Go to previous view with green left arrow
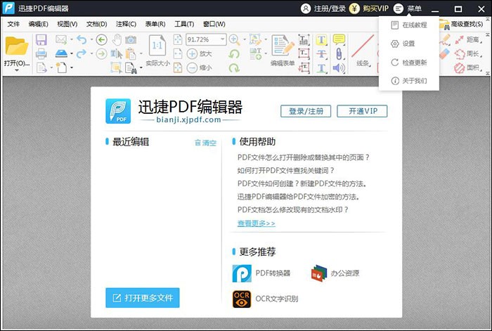 pos(101,40)
